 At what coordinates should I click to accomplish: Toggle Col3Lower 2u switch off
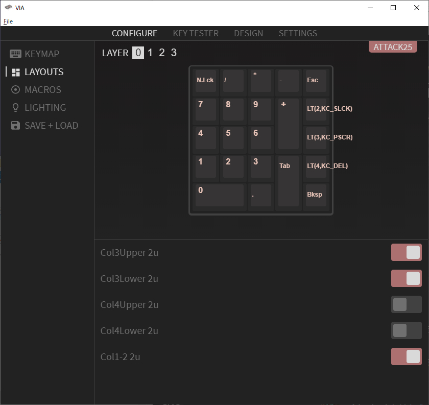(x=407, y=278)
